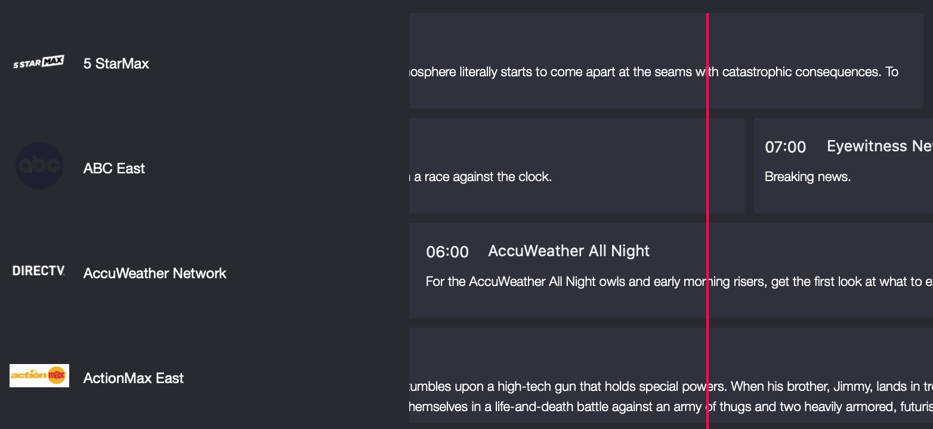
Task: Open the AccuWeather Network channel
Action: [x=155, y=273]
